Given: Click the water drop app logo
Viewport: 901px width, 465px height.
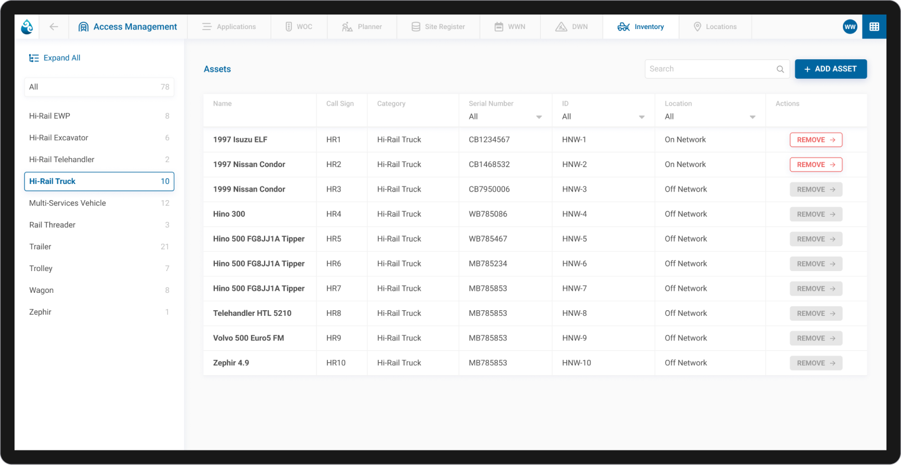Looking at the screenshot, I should coord(27,26).
